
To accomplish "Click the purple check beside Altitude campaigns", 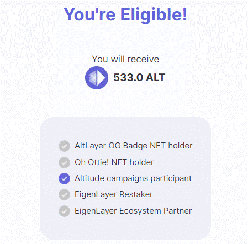I will (x=64, y=178).
